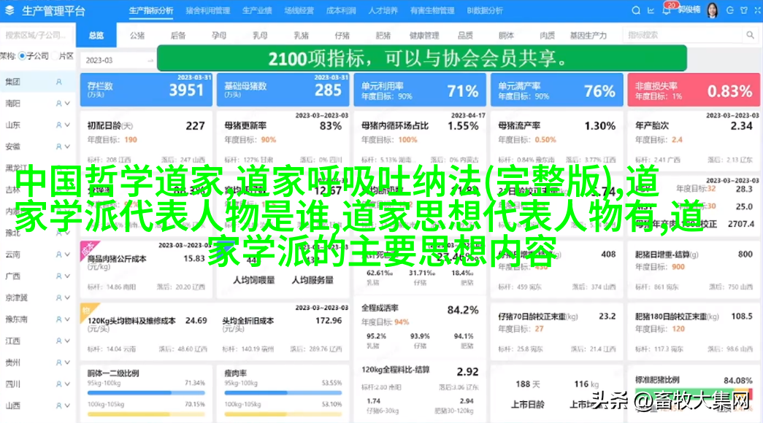The image size is (763, 423).
Task: Expand the 广西 region chevron
Action: click(x=67, y=276)
